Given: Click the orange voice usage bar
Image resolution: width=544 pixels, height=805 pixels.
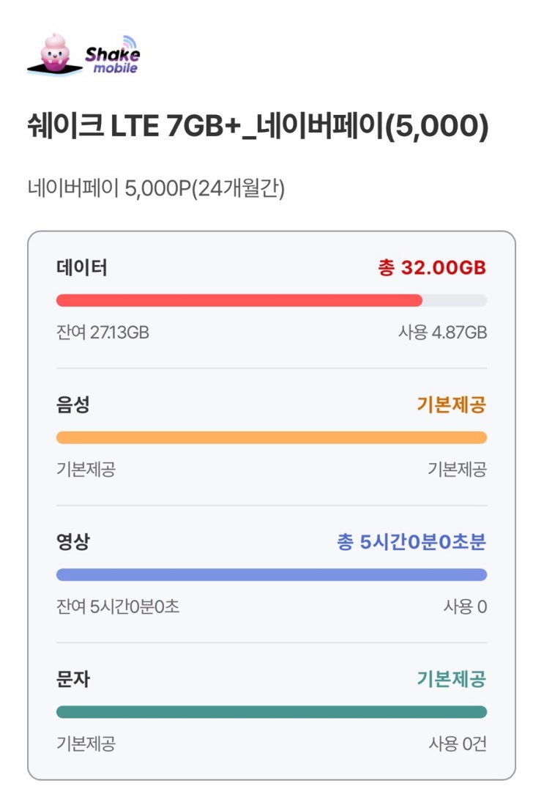Looking at the screenshot, I should tap(271, 437).
